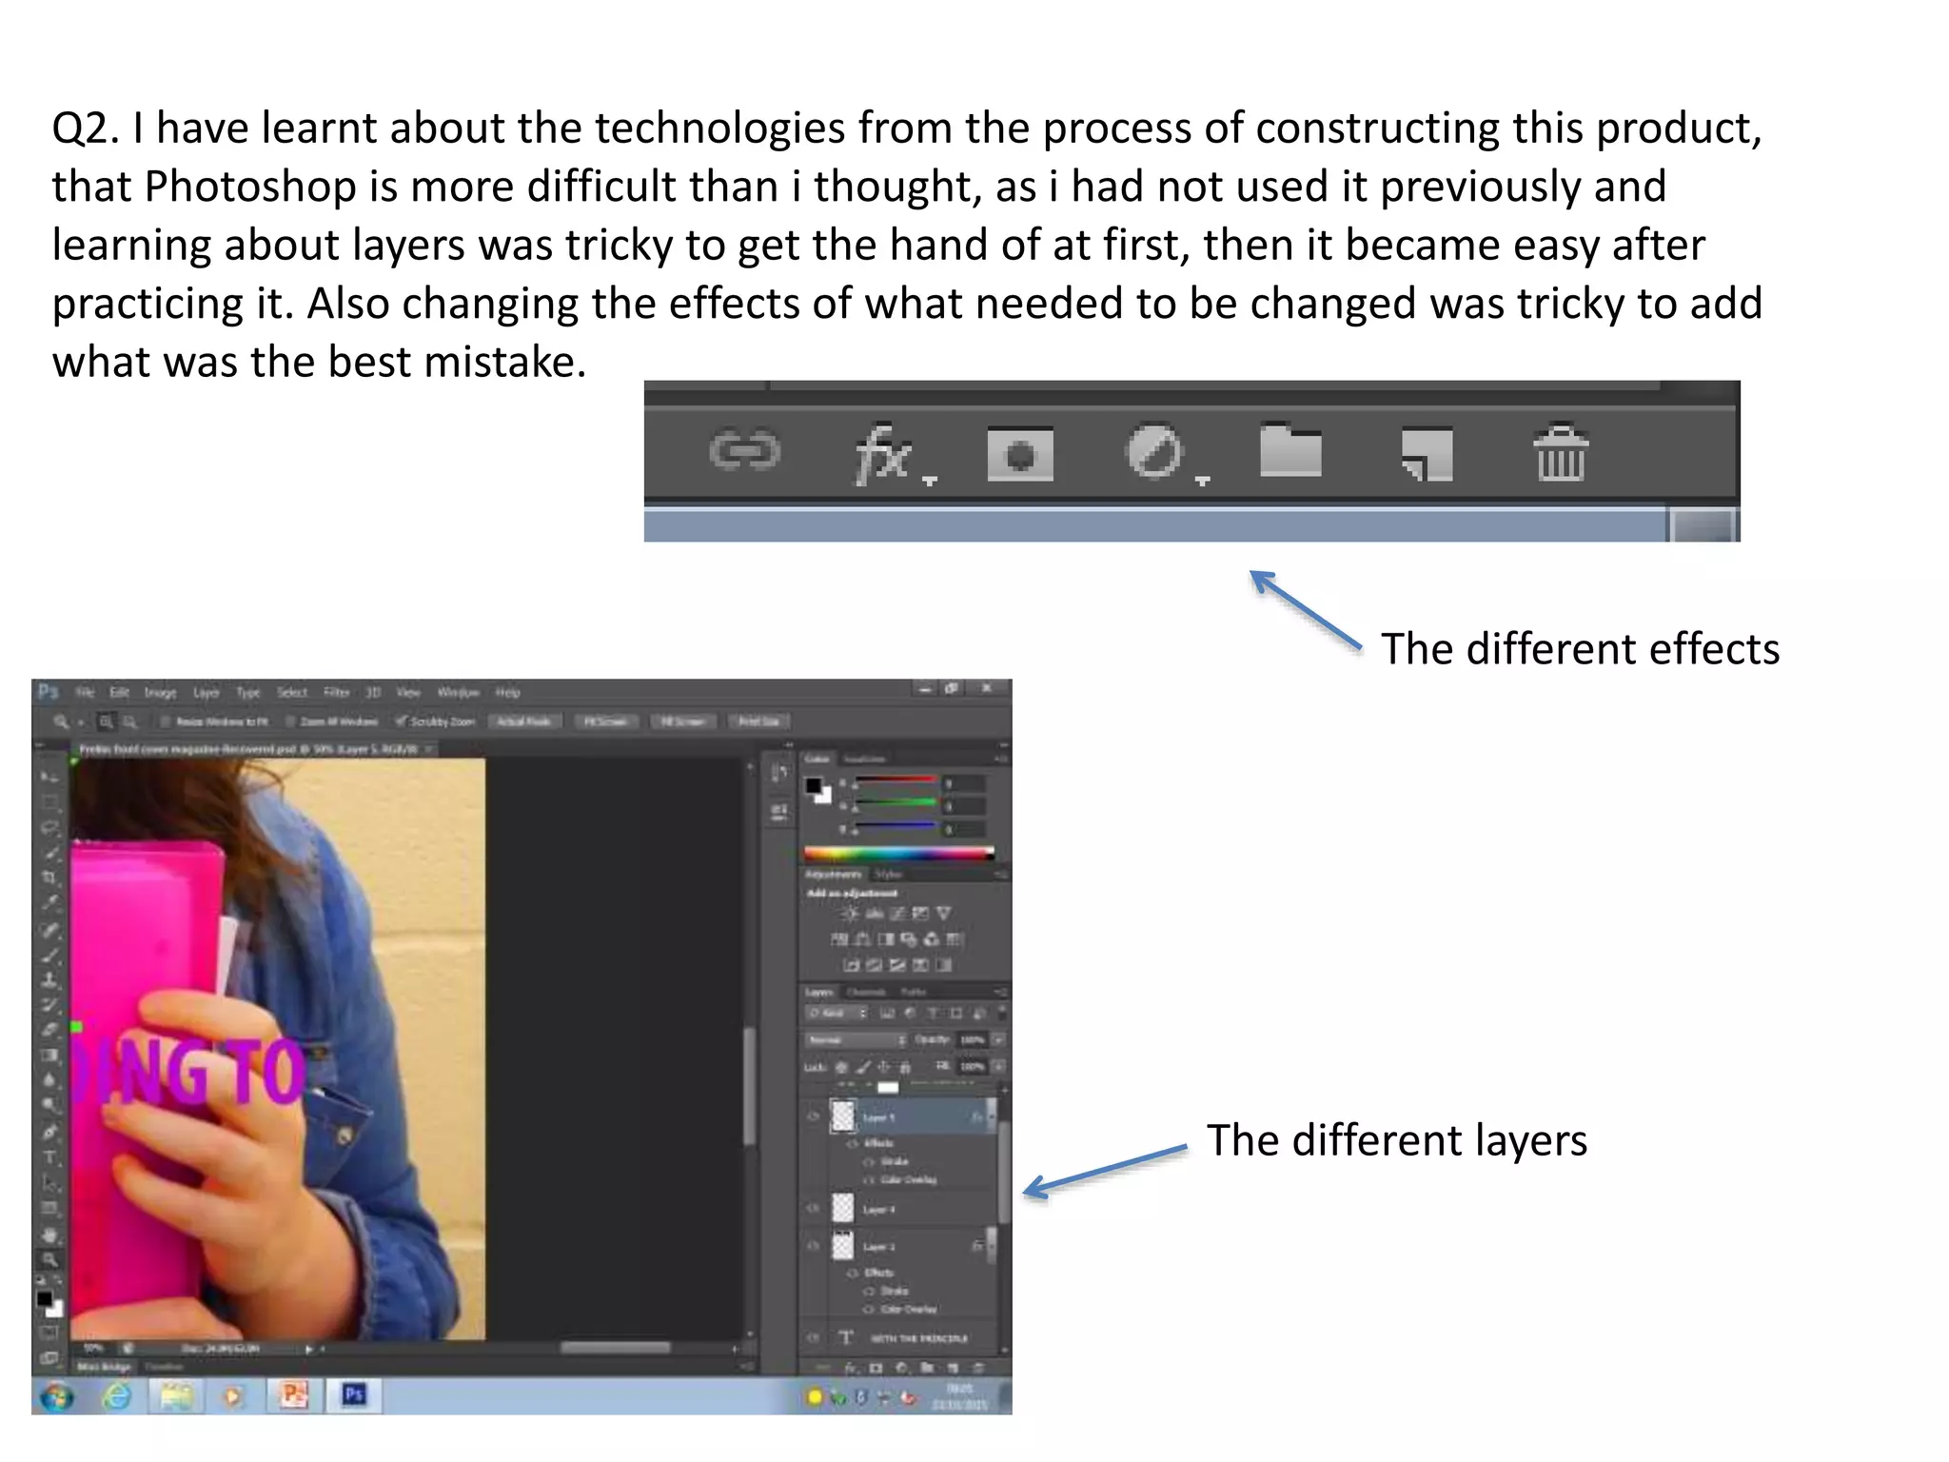Click the large adjustment layer half-circle icon
The image size is (1949, 1462).
click(1153, 452)
